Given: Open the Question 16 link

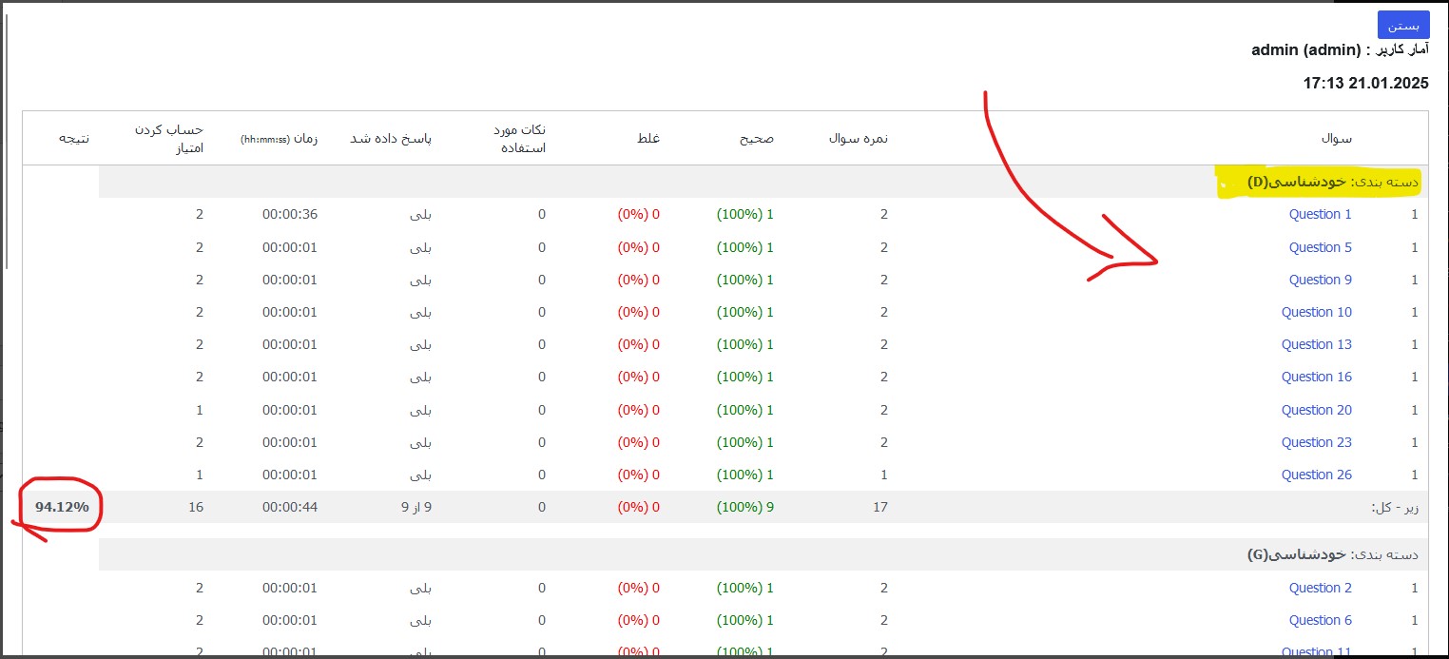Looking at the screenshot, I should pos(1316,377).
